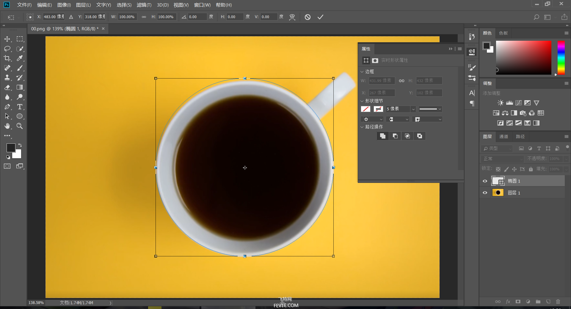
Task: Open the stroke width 5 像素 dropdown
Action: pyautogui.click(x=413, y=109)
